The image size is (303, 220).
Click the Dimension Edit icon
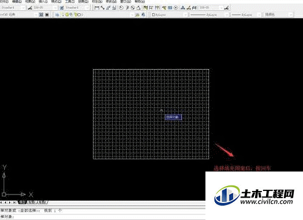183,8
